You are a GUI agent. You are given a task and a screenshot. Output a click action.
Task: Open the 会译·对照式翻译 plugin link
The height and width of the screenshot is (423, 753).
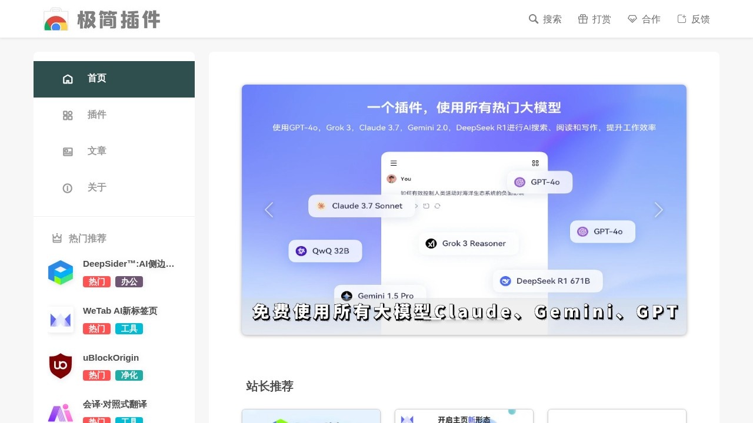coord(115,404)
